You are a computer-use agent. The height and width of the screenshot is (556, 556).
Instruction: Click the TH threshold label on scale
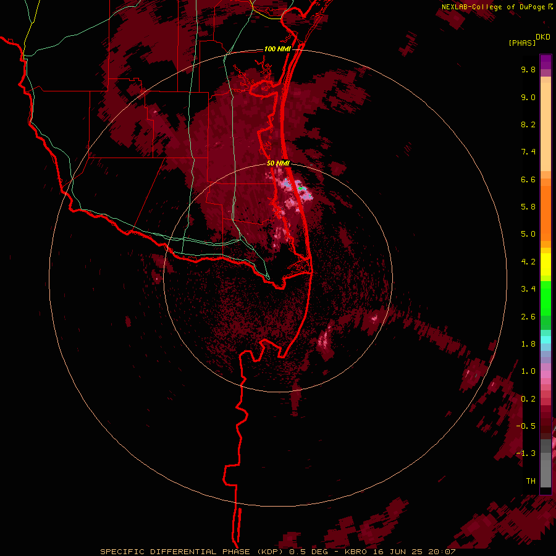[531, 481]
